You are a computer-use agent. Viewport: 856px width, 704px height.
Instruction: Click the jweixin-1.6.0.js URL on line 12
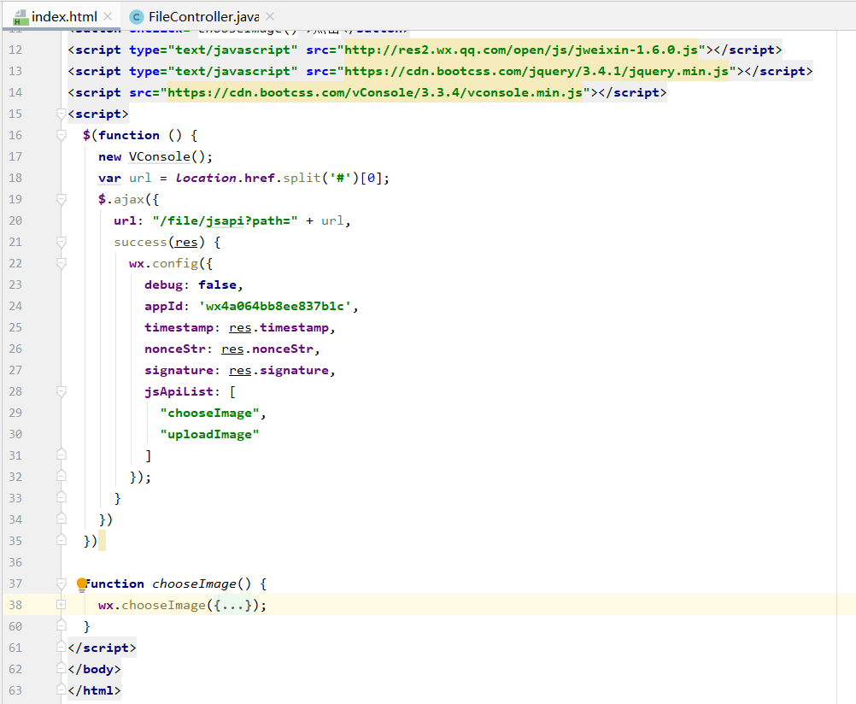[521, 50]
